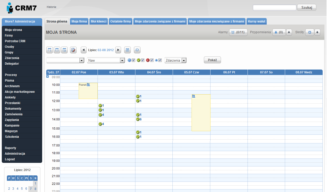This screenshot has height=192, width=327.
Task: Go to previous week with left arrow
Action: click(x=84, y=50)
